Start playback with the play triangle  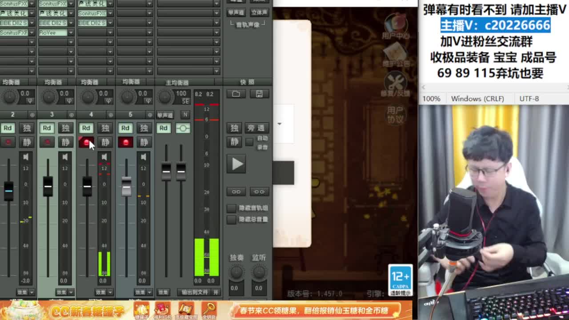tap(236, 164)
